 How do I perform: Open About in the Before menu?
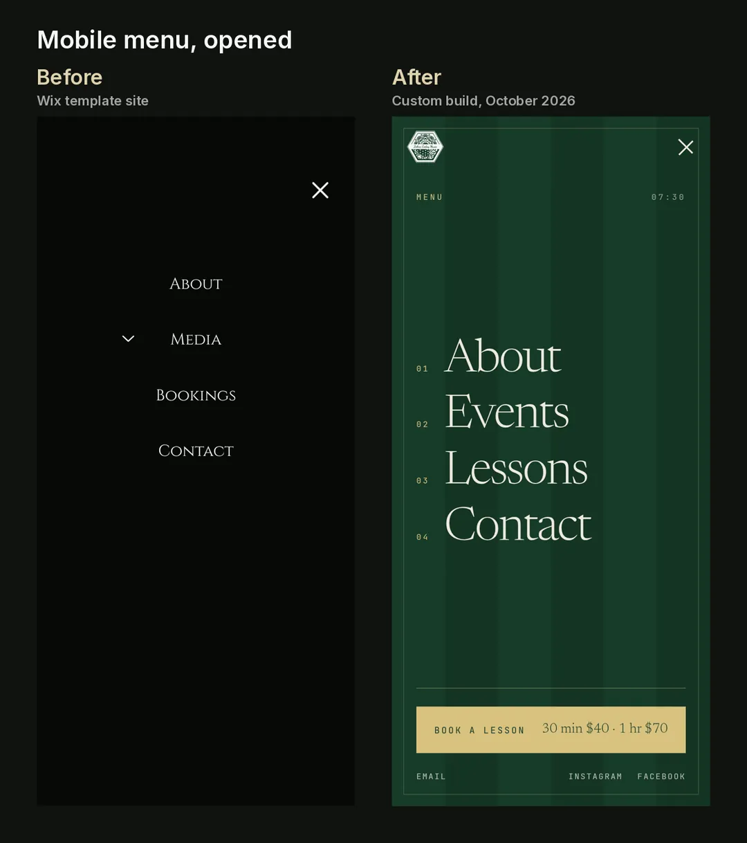tap(196, 284)
